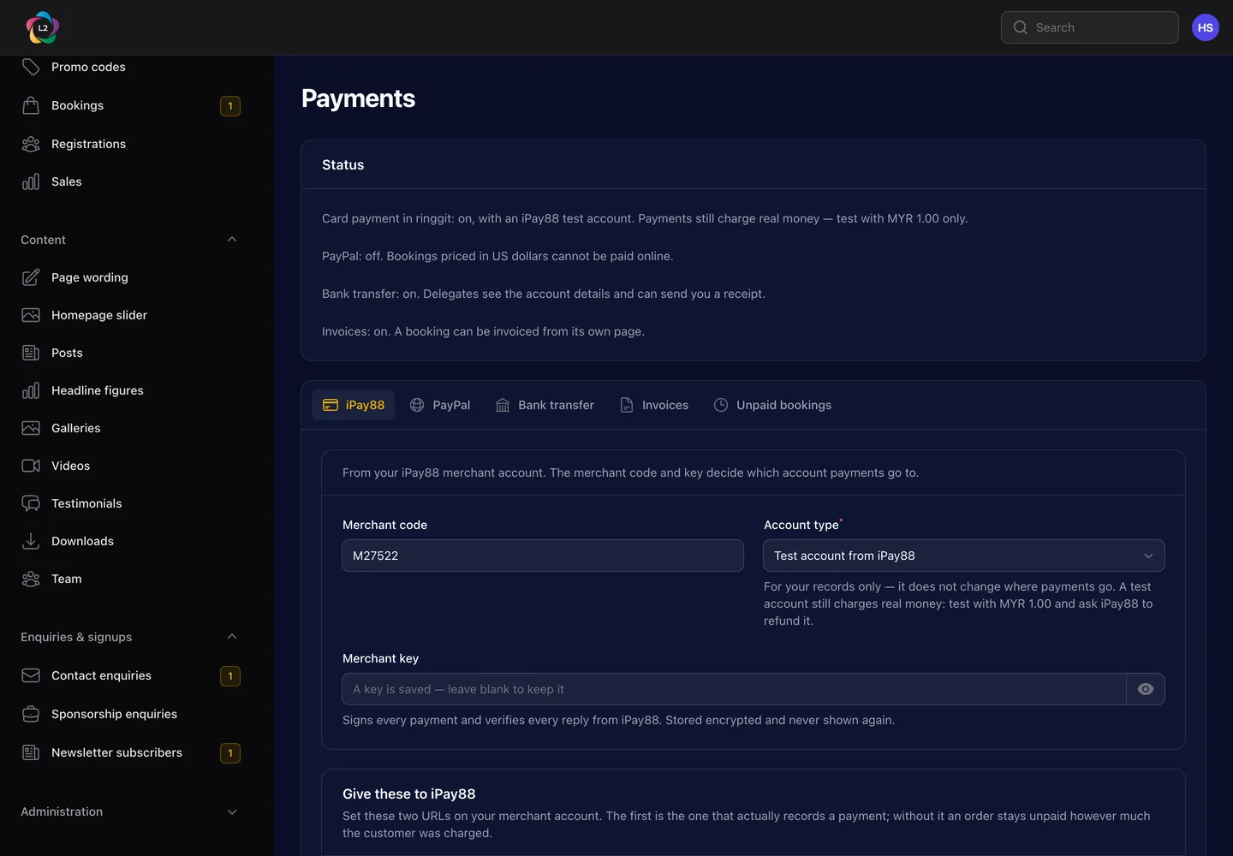The width and height of the screenshot is (1233, 856).
Task: Click the Registrations people icon
Action: point(31,144)
